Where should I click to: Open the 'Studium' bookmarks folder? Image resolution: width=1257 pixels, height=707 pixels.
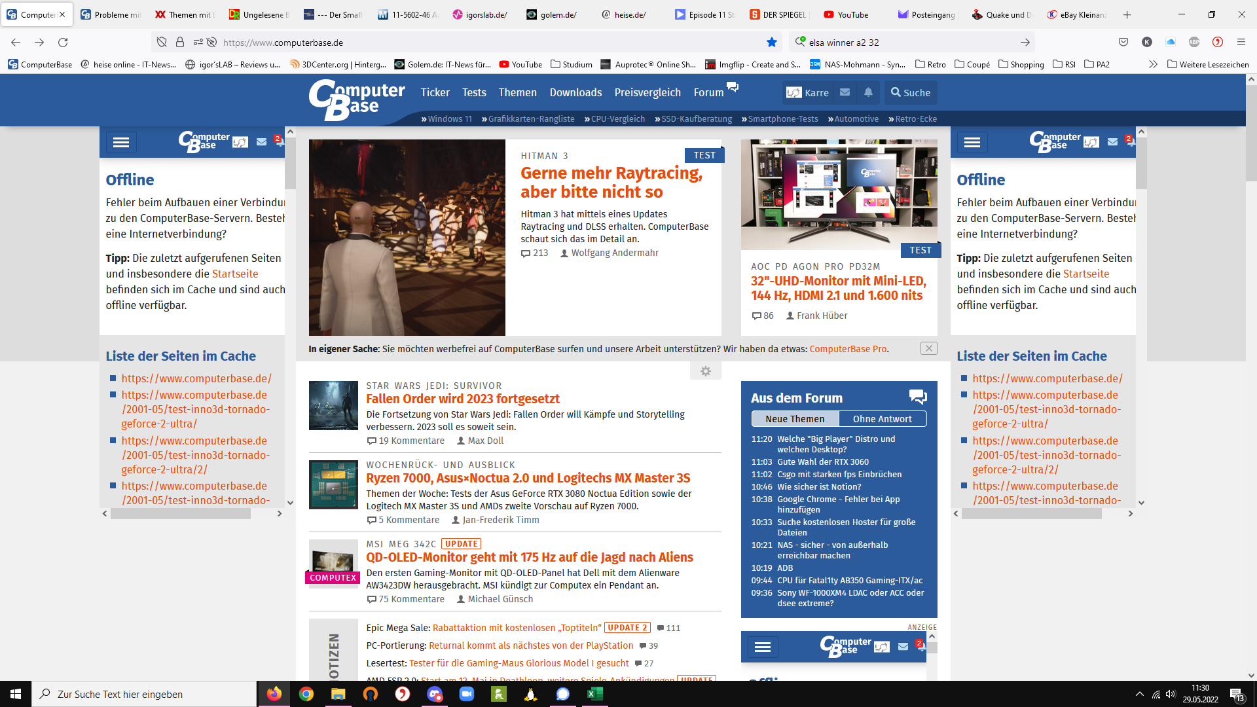click(572, 64)
